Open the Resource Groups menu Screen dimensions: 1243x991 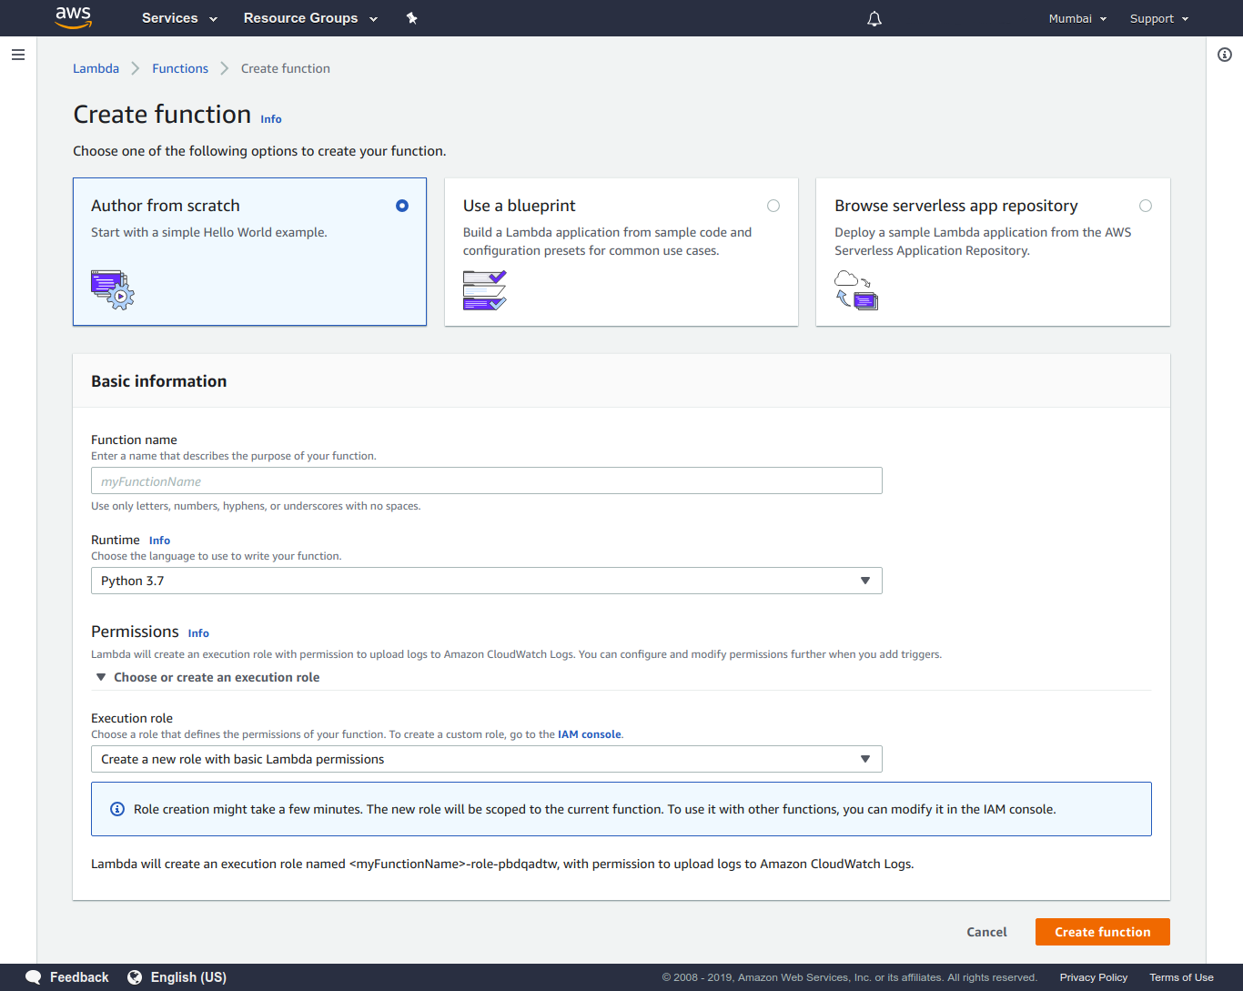click(310, 18)
